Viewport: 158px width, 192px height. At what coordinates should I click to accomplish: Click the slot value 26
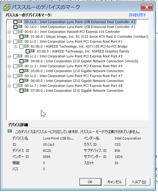point(116,163)
